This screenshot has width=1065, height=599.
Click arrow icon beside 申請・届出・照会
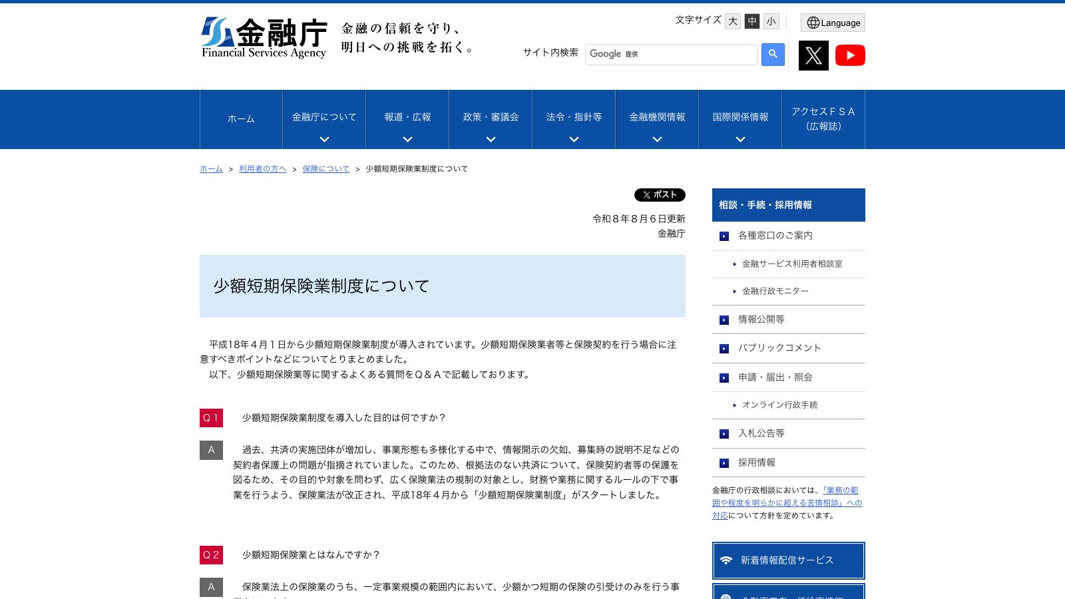pyautogui.click(x=724, y=378)
